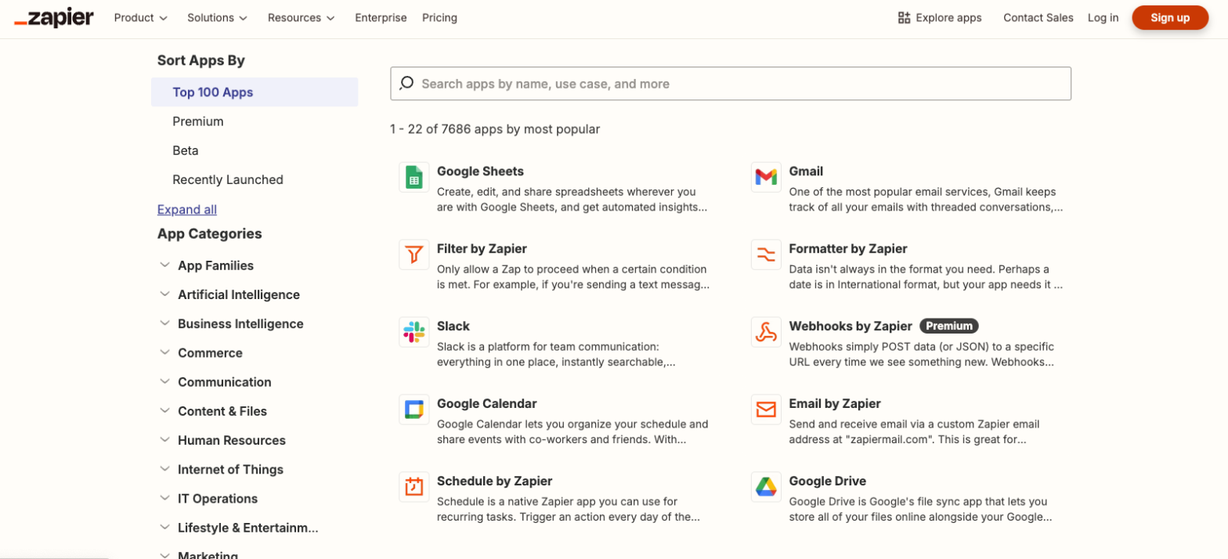Open the Google Sheets title link
Viewport: 1228px width, 559px height.
pyautogui.click(x=480, y=171)
